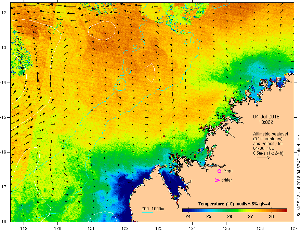Click the temperature color bar scale
Screen dimensions: 301x232
tap(235, 211)
